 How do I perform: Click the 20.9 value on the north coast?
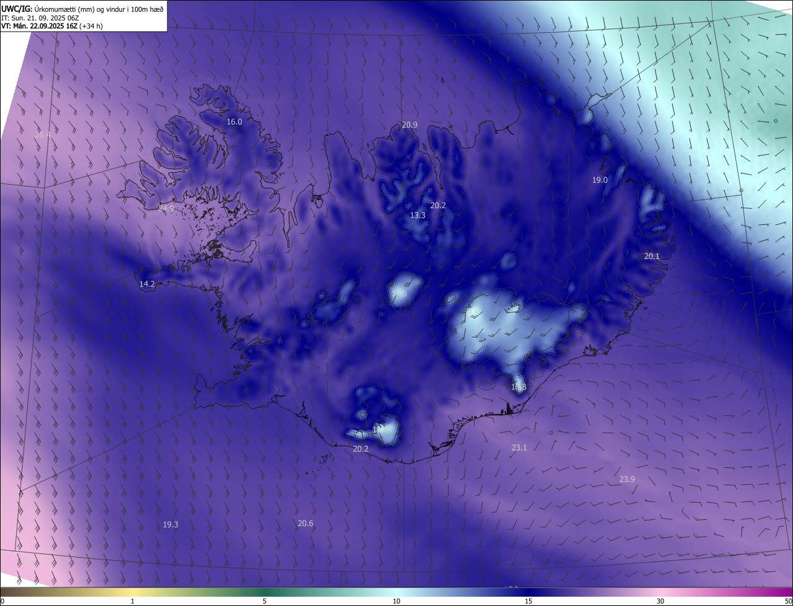pos(410,125)
